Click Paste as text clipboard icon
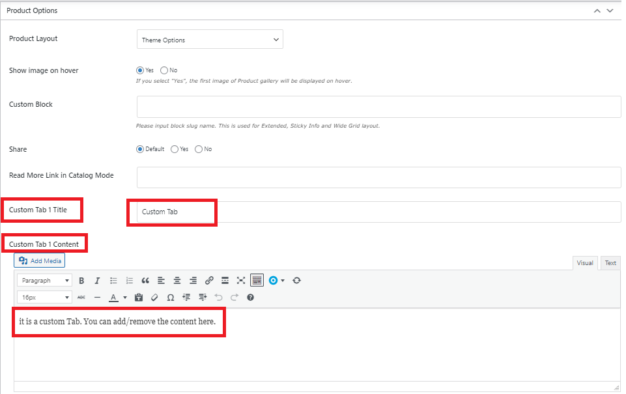The width and height of the screenshot is (626, 394). pos(139,298)
